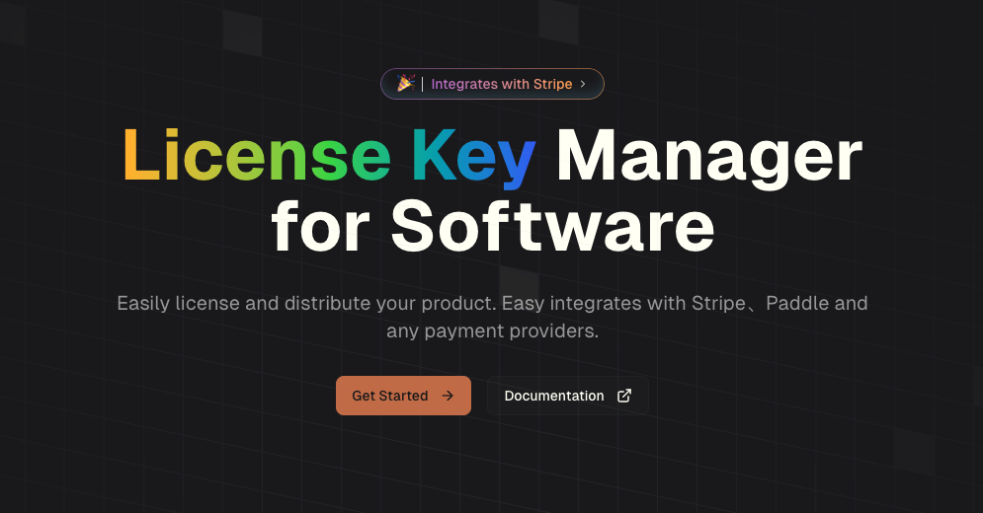Click the highlighted grid square behind the subtitle
Image resolution: width=983 pixels, height=513 pixels.
(518, 284)
